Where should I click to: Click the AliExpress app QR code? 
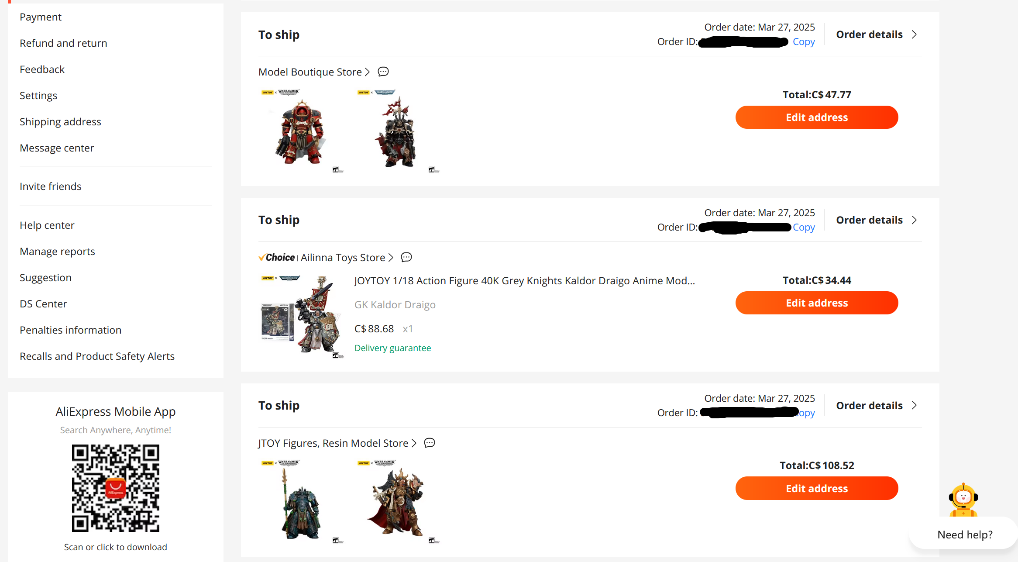tap(115, 488)
